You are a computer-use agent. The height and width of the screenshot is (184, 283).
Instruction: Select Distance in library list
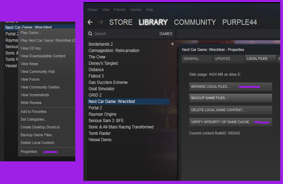[96, 69]
